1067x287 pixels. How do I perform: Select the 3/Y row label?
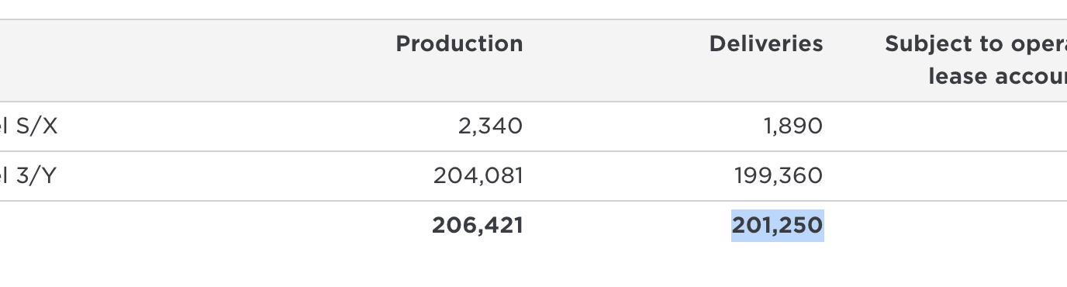tap(28, 176)
